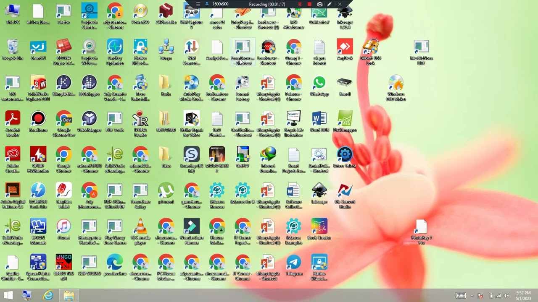Take a screenshot with recorder camera button

click(x=320, y=4)
